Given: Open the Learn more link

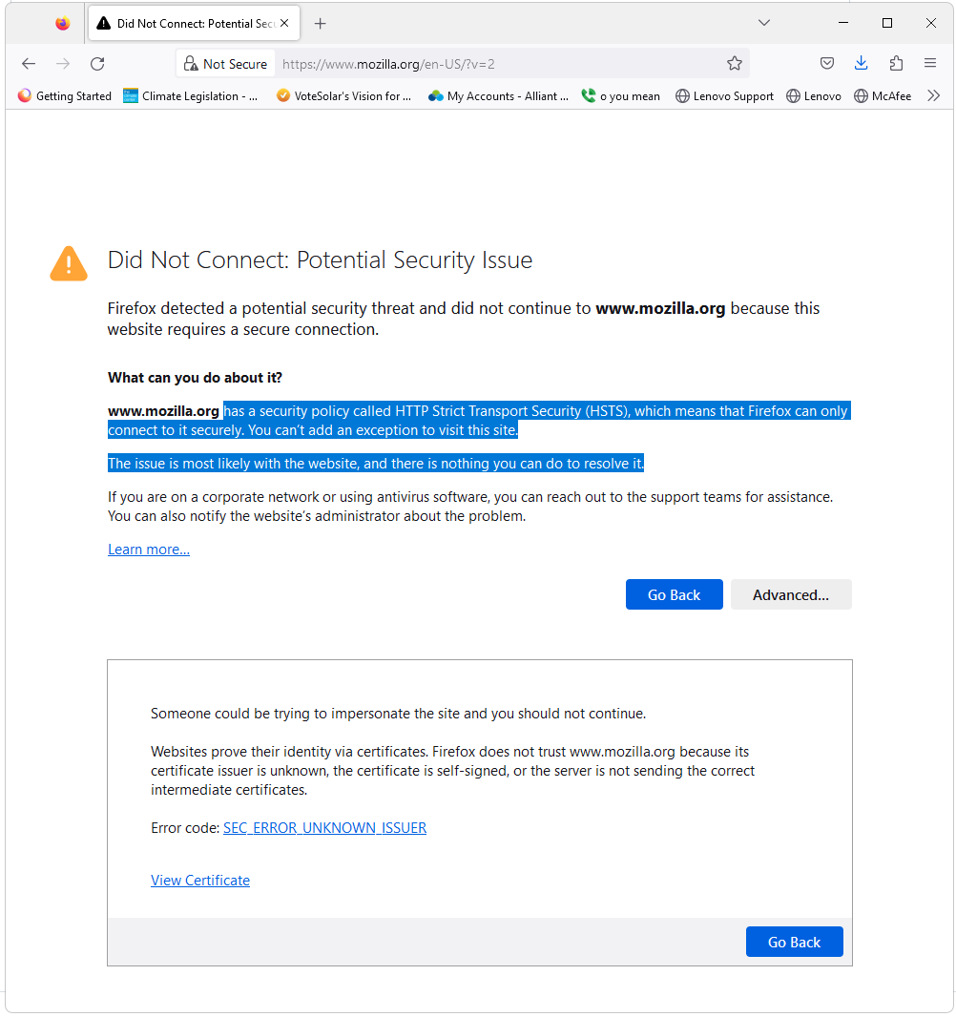Looking at the screenshot, I should 148,549.
